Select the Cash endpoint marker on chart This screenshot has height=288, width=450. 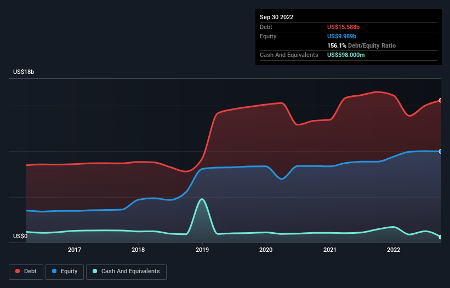[441, 237]
